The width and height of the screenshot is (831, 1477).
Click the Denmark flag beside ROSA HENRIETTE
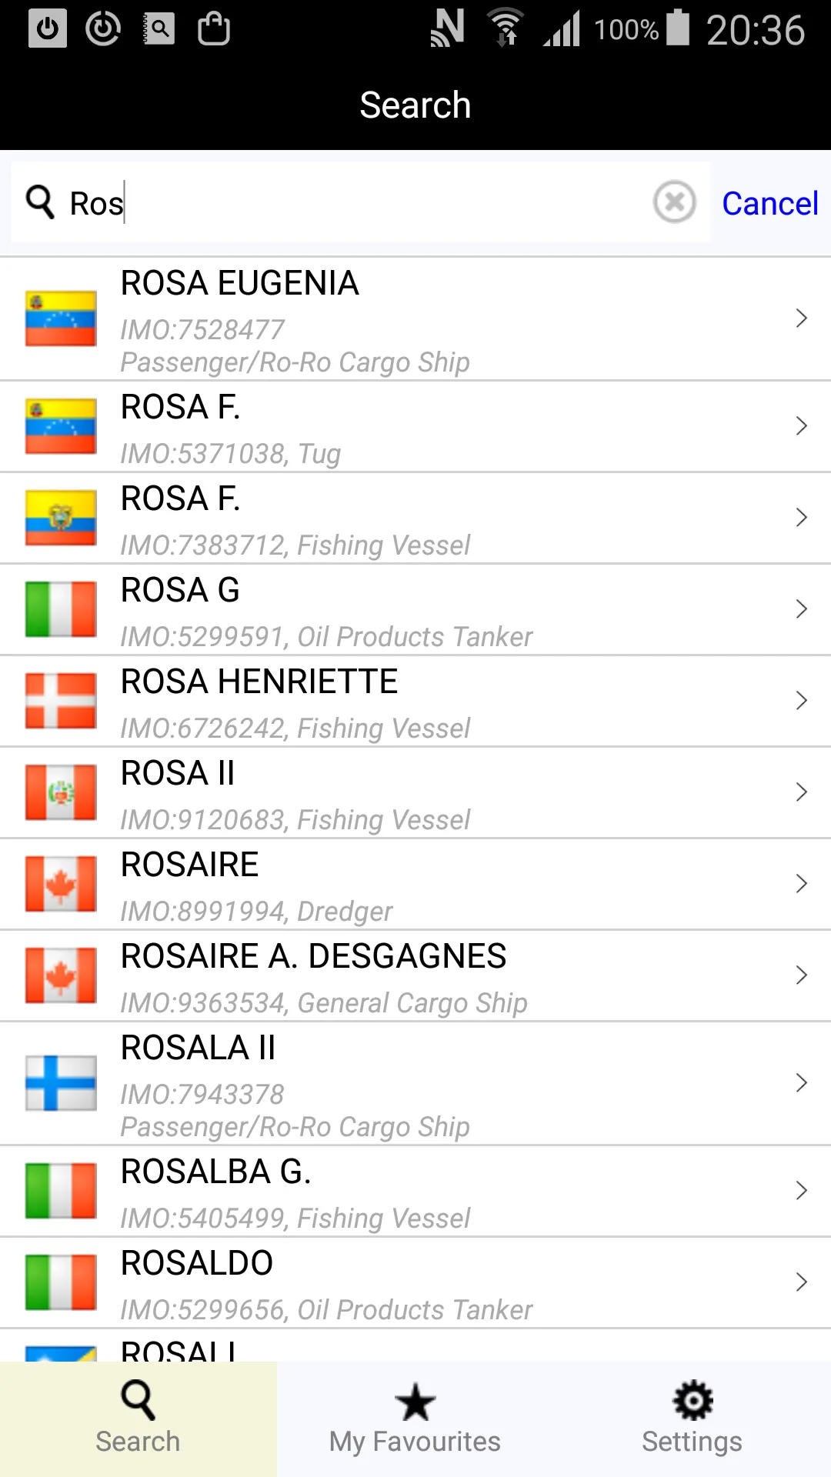61,701
